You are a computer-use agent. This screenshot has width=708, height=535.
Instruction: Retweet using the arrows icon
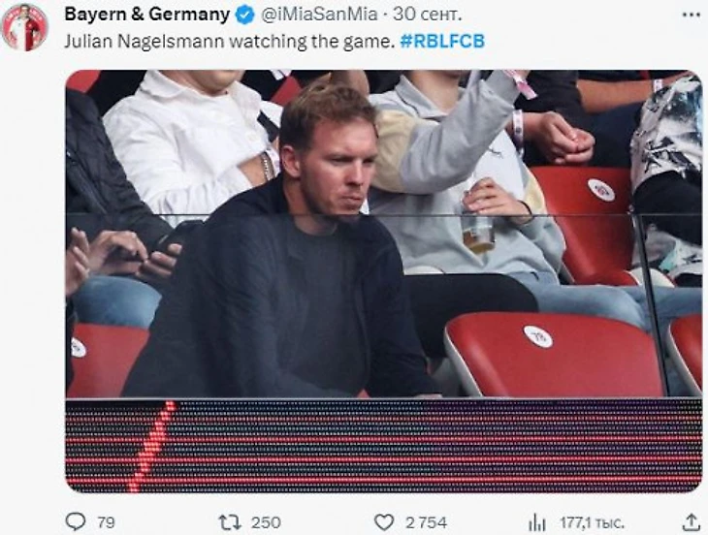click(x=230, y=522)
